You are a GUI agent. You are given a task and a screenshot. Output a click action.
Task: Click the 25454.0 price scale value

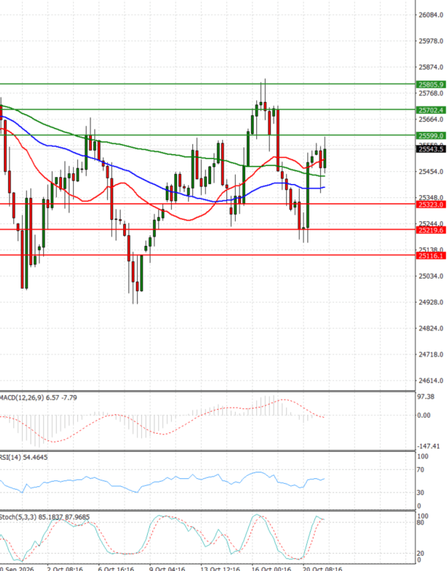[431, 171]
